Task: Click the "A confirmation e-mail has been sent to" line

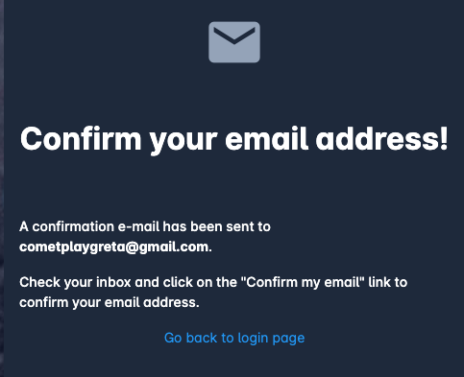Action: pos(145,226)
